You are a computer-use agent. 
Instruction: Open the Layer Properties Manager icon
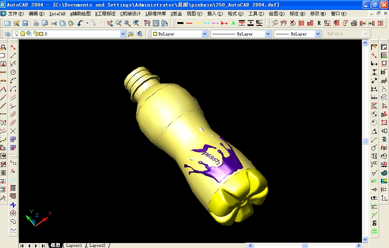[x=8, y=34]
